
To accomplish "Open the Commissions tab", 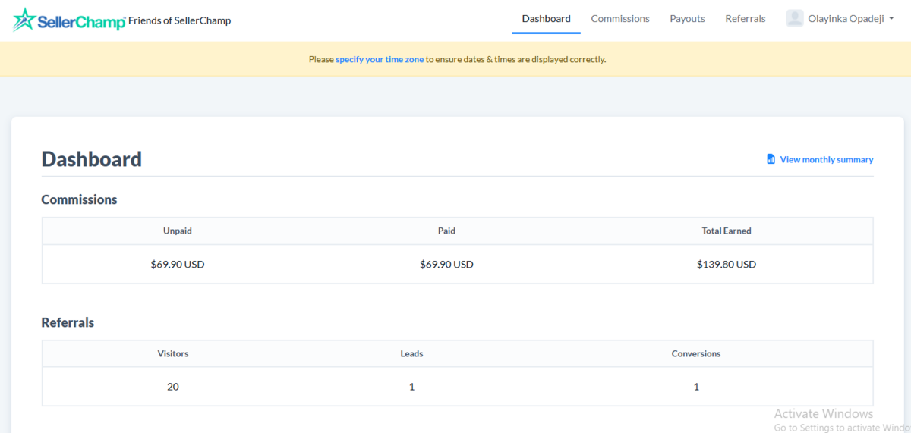I will pos(620,19).
